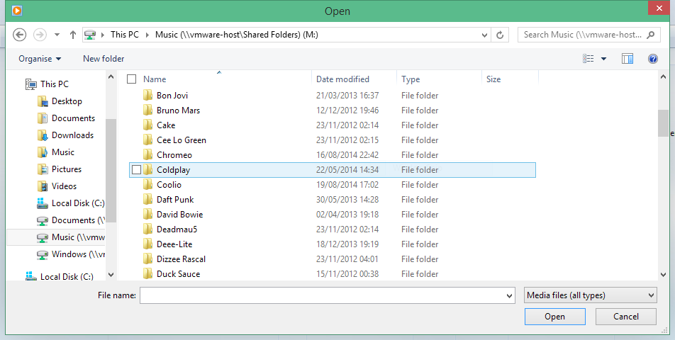This screenshot has width=675, height=340.
Task: Go up one folder level
Action: click(x=73, y=35)
